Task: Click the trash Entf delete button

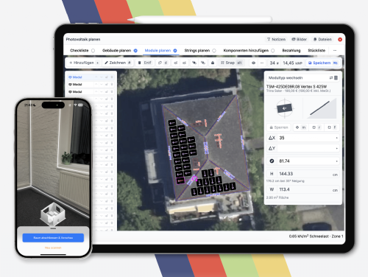Action: coord(145,63)
